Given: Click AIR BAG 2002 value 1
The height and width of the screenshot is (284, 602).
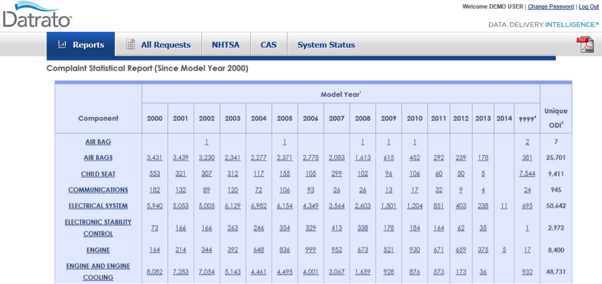Looking at the screenshot, I should pyautogui.click(x=207, y=142).
